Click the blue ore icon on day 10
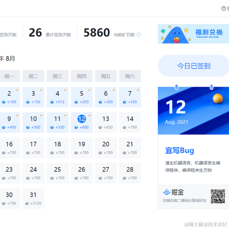 (28, 127)
